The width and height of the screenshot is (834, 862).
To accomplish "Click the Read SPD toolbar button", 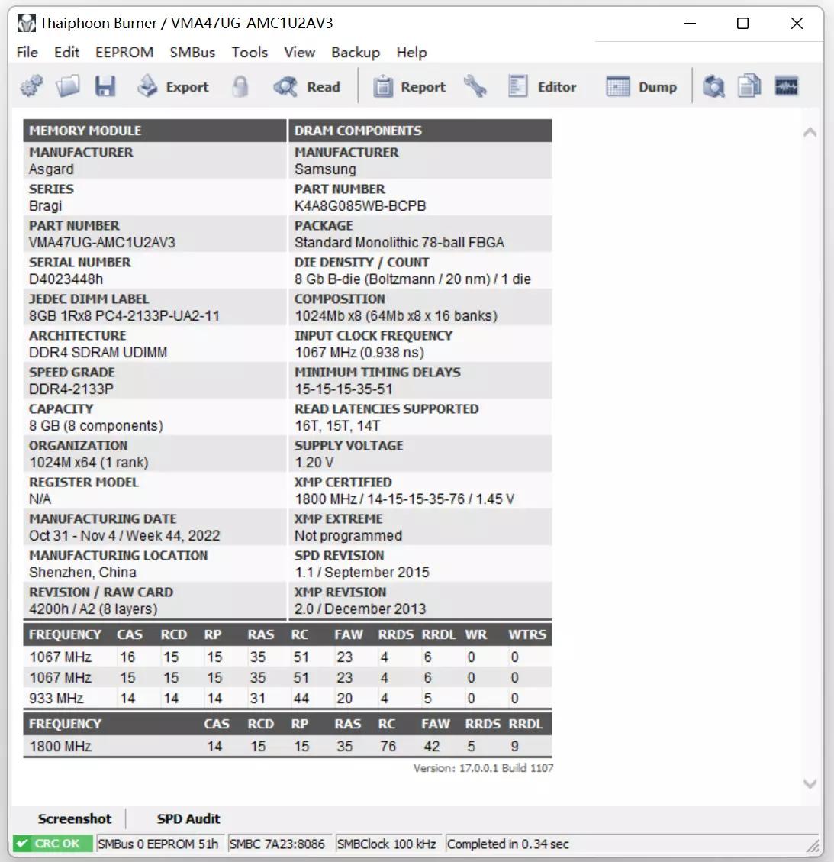I will click(307, 86).
